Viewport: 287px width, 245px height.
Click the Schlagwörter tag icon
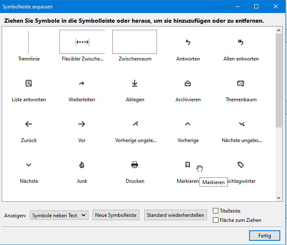click(241, 165)
